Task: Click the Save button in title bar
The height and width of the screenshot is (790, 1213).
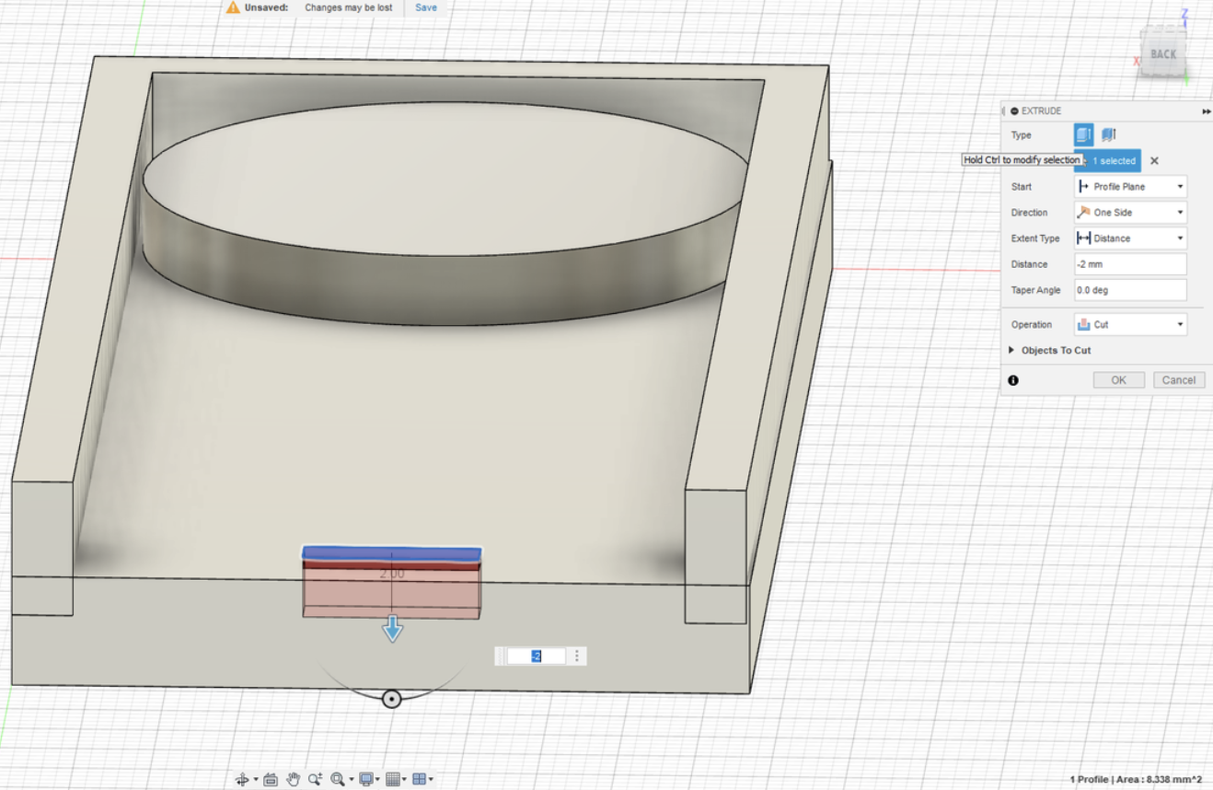Action: (x=424, y=7)
